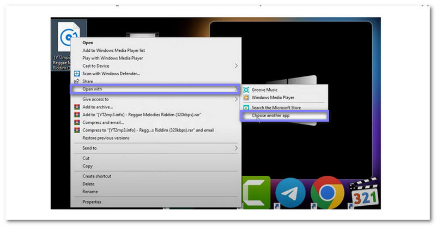Choose Rename from context menu
Screen dimensions: 436x226
[x=90, y=192]
